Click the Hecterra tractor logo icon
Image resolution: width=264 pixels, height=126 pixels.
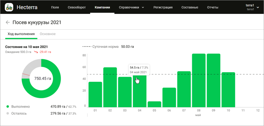point(9,7)
